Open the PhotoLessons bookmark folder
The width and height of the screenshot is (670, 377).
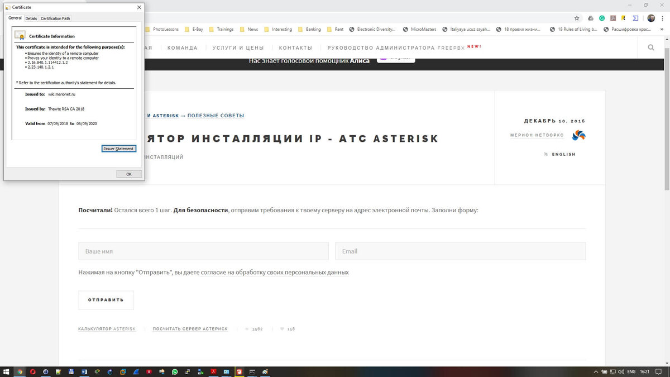pyautogui.click(x=162, y=29)
